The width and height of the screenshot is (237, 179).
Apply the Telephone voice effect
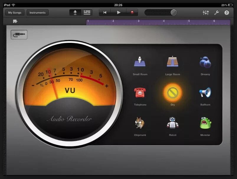point(140,92)
